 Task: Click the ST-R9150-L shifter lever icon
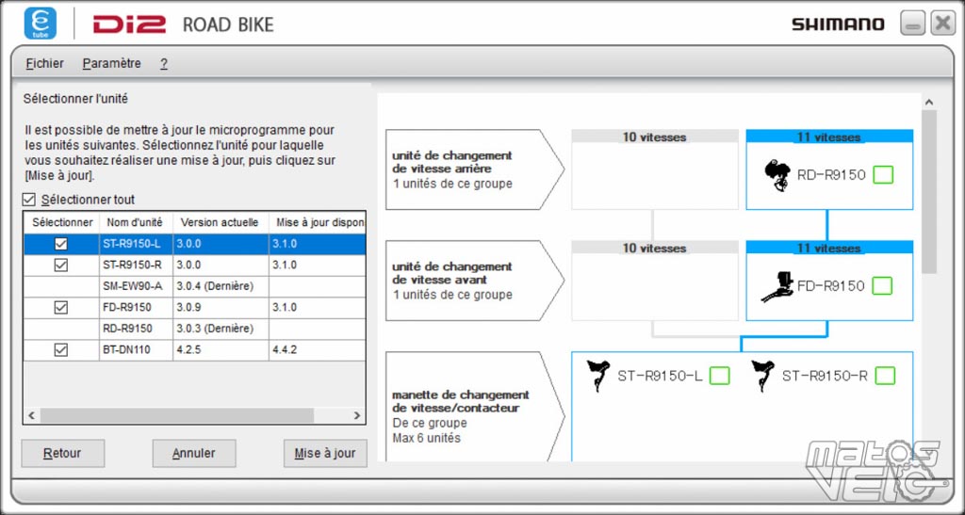[x=598, y=376]
